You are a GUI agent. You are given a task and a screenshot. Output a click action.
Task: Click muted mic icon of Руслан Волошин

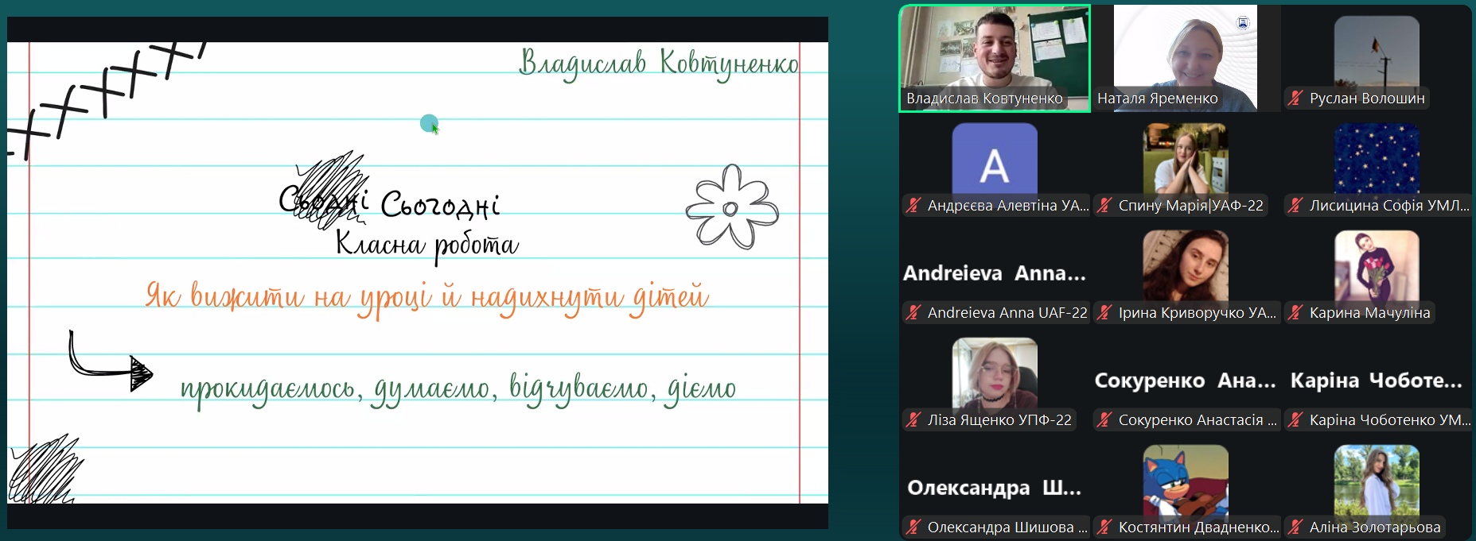[x=1295, y=99]
